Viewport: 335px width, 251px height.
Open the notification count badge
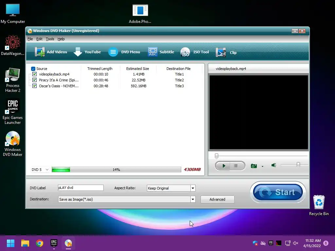click(326, 243)
